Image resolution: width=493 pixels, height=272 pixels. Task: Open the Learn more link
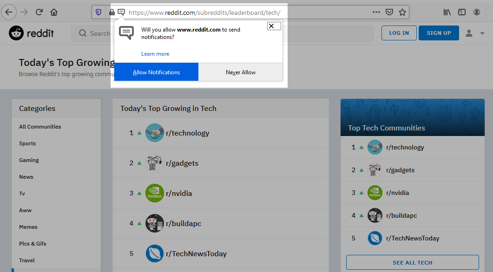click(155, 54)
